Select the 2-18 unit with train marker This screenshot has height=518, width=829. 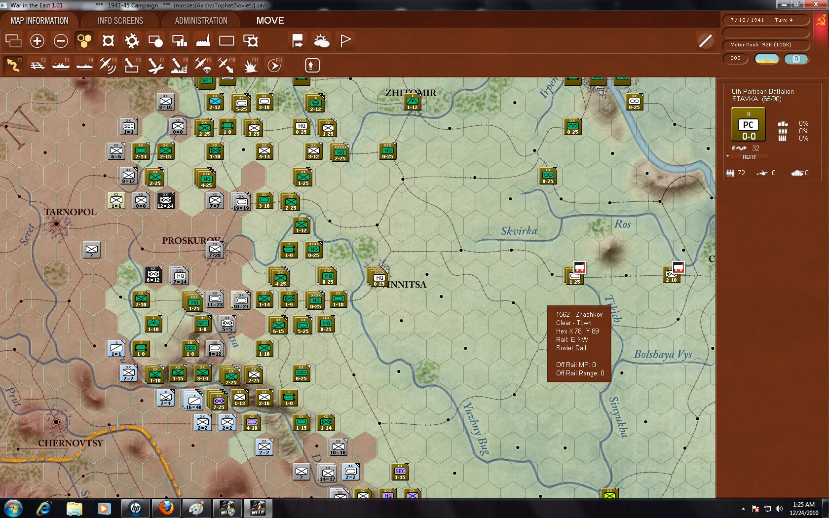(672, 275)
